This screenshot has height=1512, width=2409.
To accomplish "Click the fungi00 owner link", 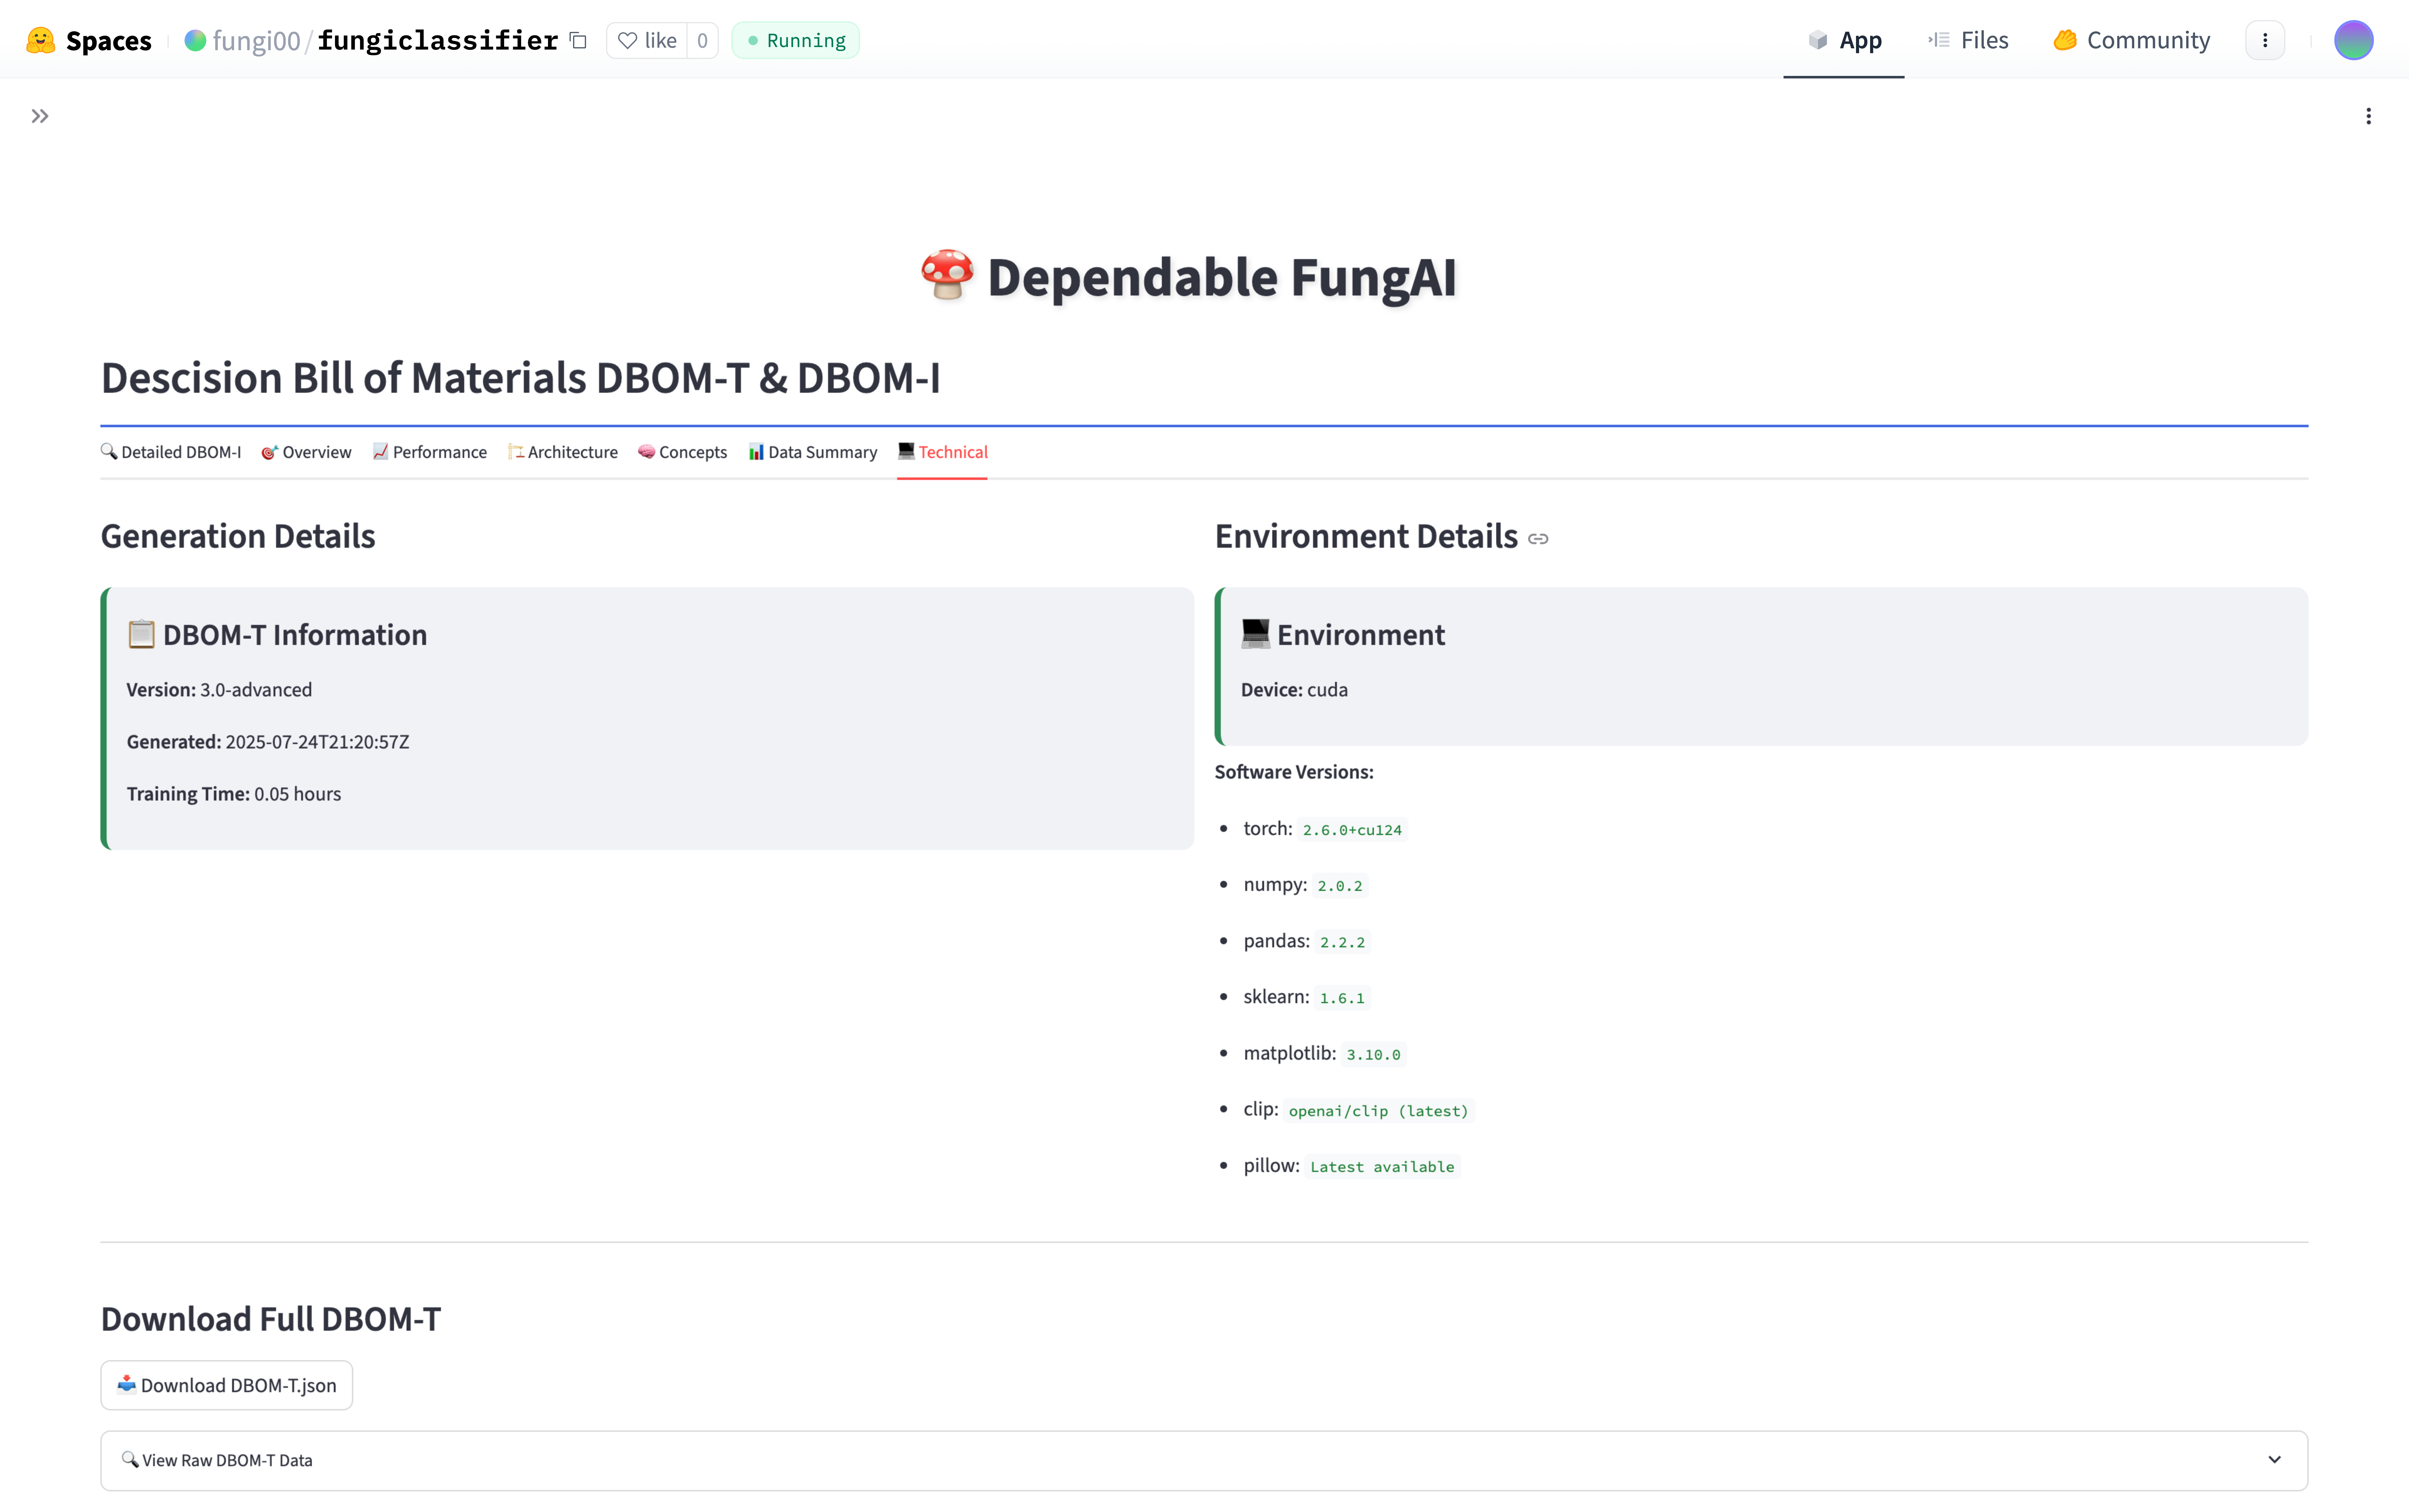I will click(x=256, y=40).
